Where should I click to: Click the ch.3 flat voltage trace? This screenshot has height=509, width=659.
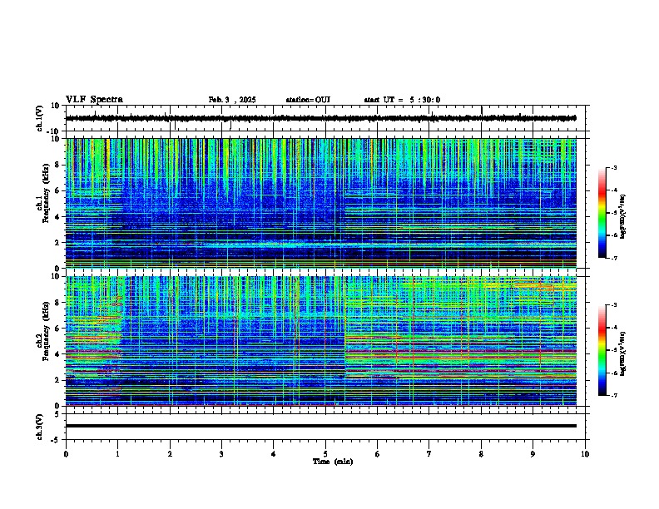tap(320, 426)
